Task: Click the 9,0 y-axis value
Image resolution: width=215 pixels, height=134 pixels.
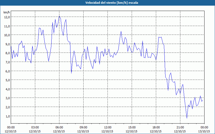Action: tap(8, 44)
